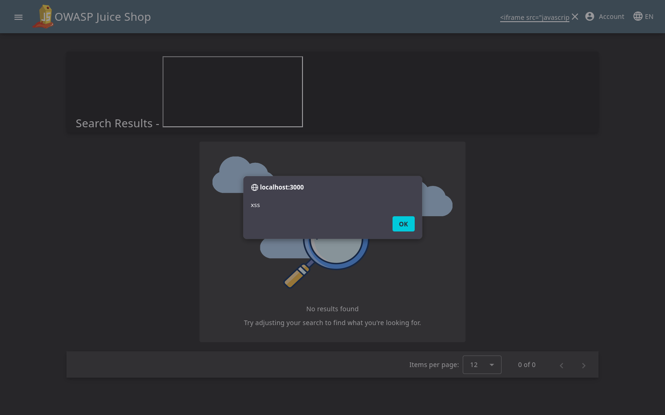The height and width of the screenshot is (415, 665).
Task: Click the dropdown arrow beside 12
Action: point(492,365)
